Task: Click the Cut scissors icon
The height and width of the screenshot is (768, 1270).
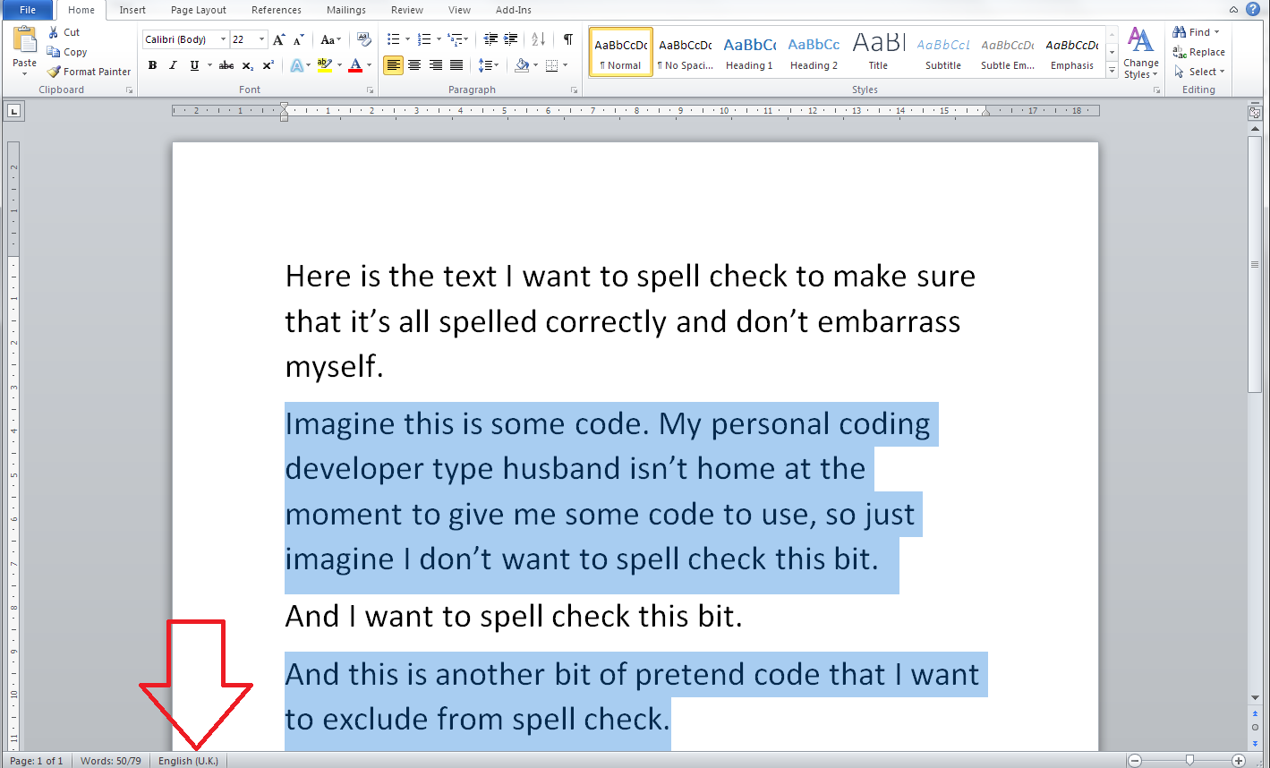Action: pyautogui.click(x=54, y=32)
